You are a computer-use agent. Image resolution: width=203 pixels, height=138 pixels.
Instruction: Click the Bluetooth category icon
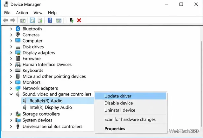pos(18,29)
